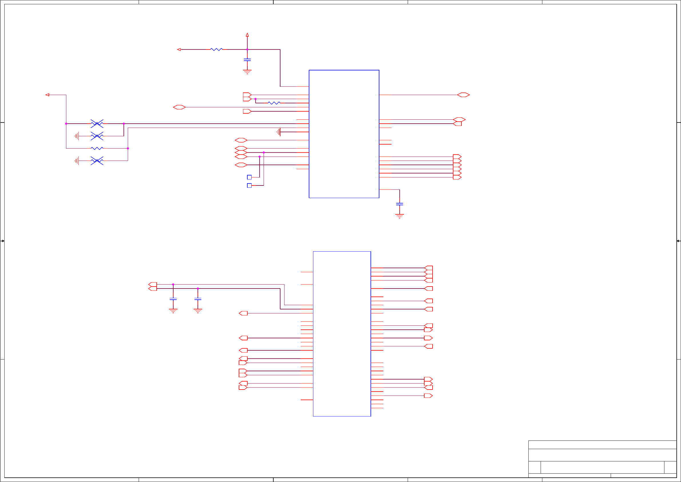Click the ground symbol under the top capacitor
Screen dimensions: 681x482
247,72
